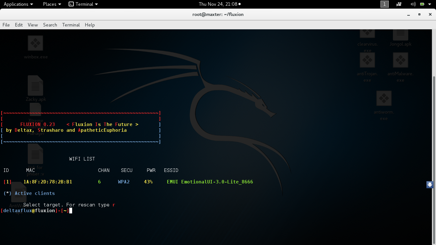The width and height of the screenshot is (436, 245).
Task: Click the volume speaker icon
Action: pyautogui.click(x=413, y=4)
